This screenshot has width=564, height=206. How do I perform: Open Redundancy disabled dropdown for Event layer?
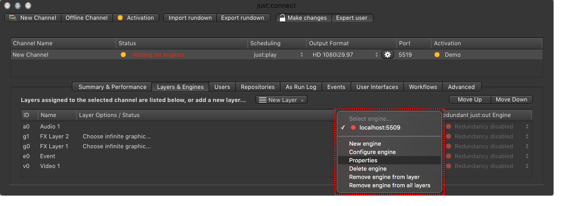(x=488, y=156)
